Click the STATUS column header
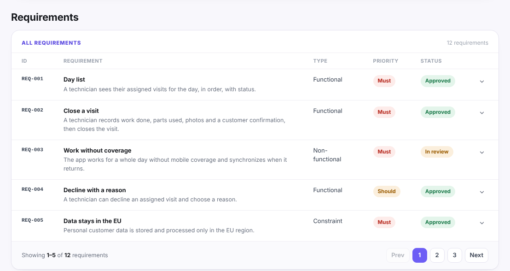Screen dimensions: 510x271 (431, 61)
